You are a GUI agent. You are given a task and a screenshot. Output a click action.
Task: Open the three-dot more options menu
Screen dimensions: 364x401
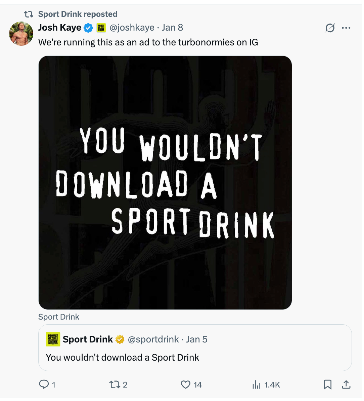(x=346, y=28)
